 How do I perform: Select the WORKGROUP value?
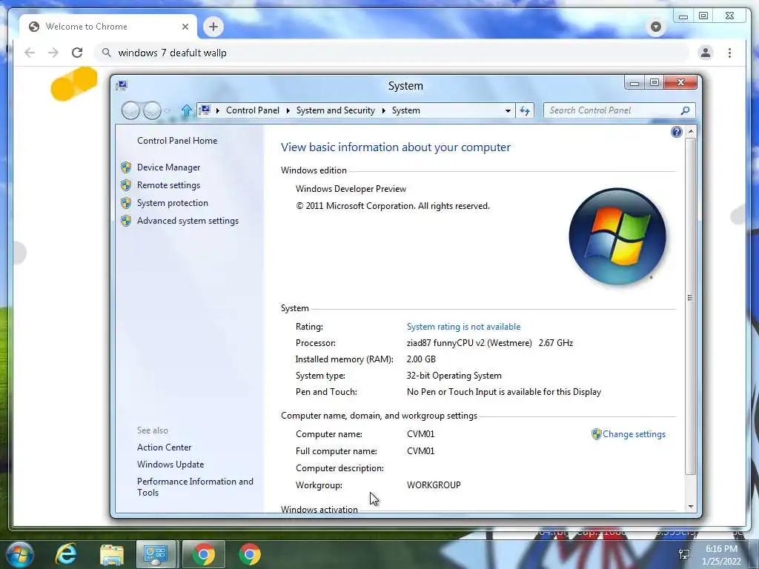tap(434, 485)
